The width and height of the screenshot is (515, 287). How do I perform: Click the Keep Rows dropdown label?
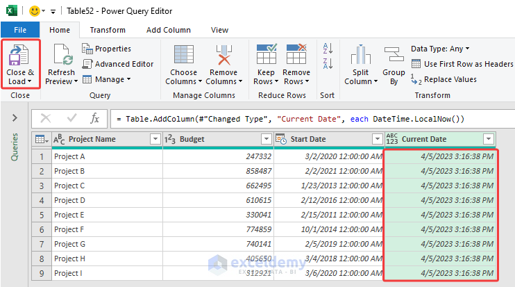(x=266, y=77)
